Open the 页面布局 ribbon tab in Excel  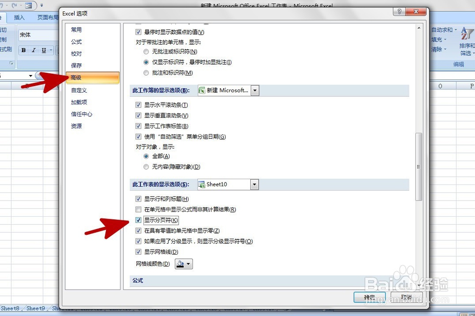coord(47,18)
